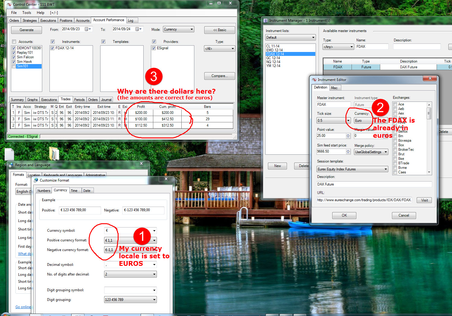Open the Tools menu
452x316 pixels.
click(27, 13)
